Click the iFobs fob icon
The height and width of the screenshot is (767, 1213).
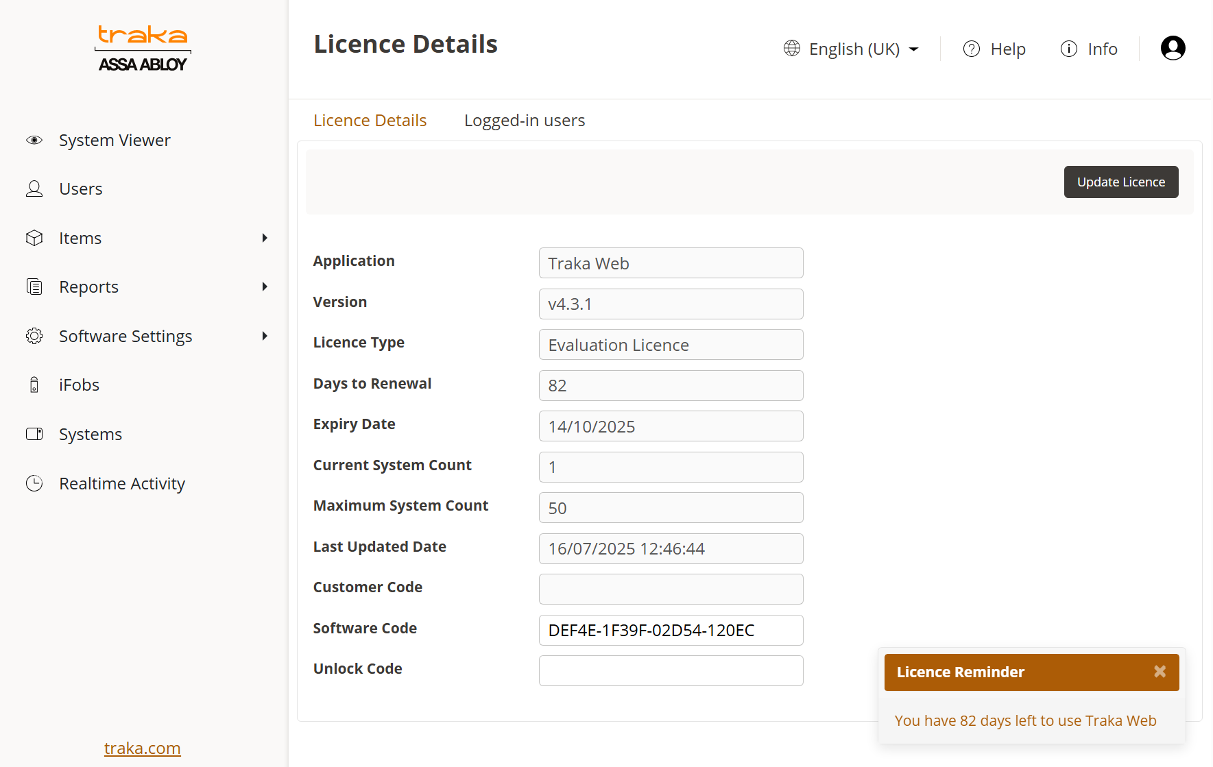[34, 385]
